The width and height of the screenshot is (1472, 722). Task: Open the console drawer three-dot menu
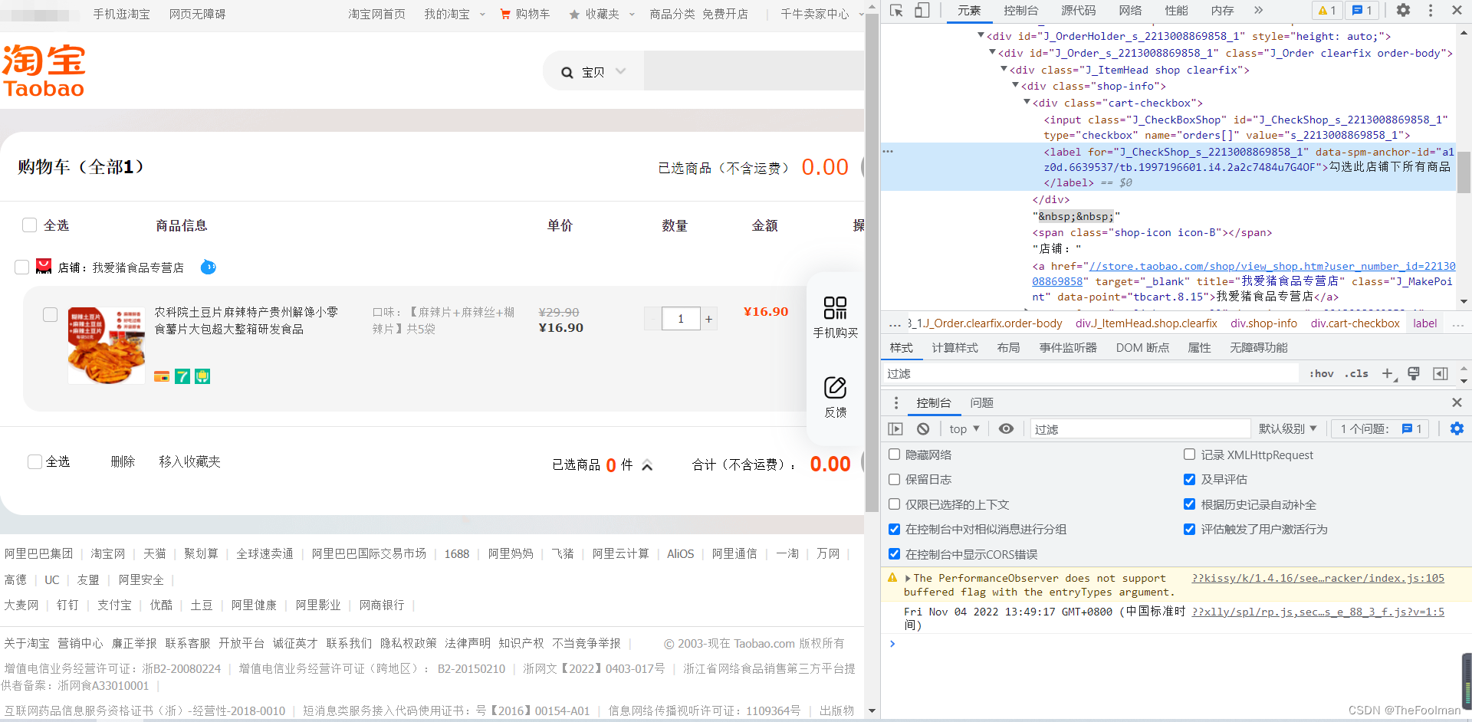pos(895,403)
